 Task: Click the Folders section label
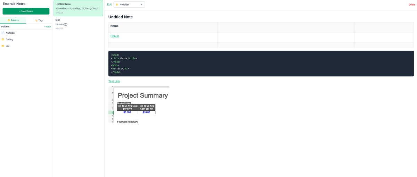click(x=6, y=26)
